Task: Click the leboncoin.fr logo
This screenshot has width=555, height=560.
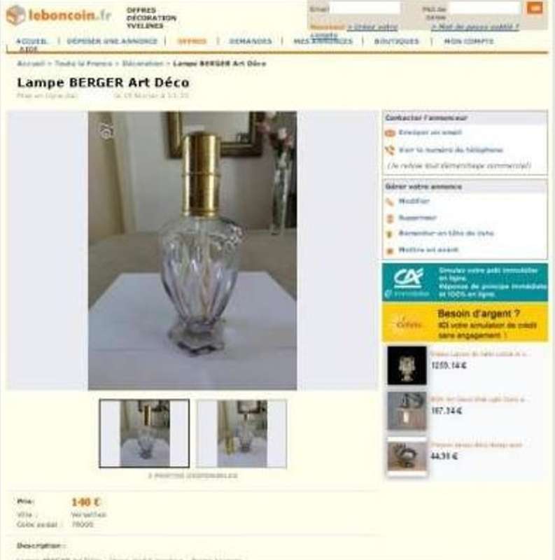Action: pos(59,15)
